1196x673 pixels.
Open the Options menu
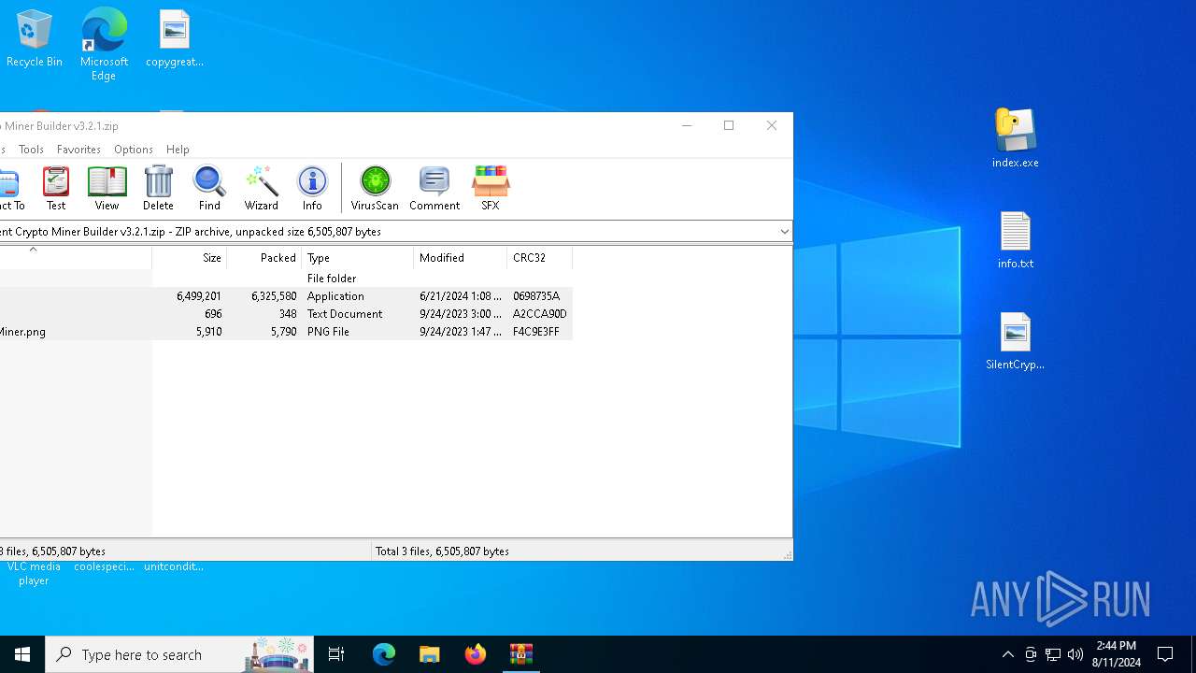click(134, 150)
